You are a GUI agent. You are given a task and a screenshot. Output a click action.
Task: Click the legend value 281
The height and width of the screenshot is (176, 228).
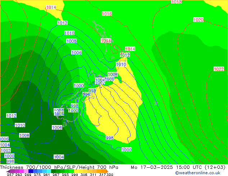[x=46, y=175]
